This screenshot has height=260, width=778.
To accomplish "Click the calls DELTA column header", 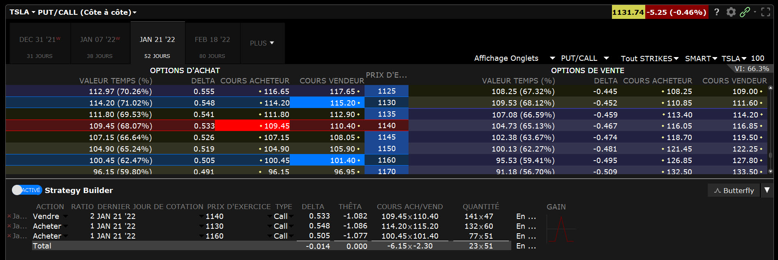I will 203,81.
